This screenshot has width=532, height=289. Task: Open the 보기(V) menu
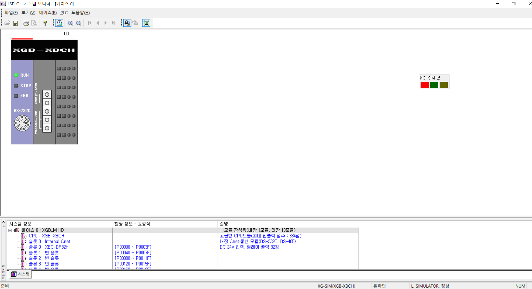(28, 13)
